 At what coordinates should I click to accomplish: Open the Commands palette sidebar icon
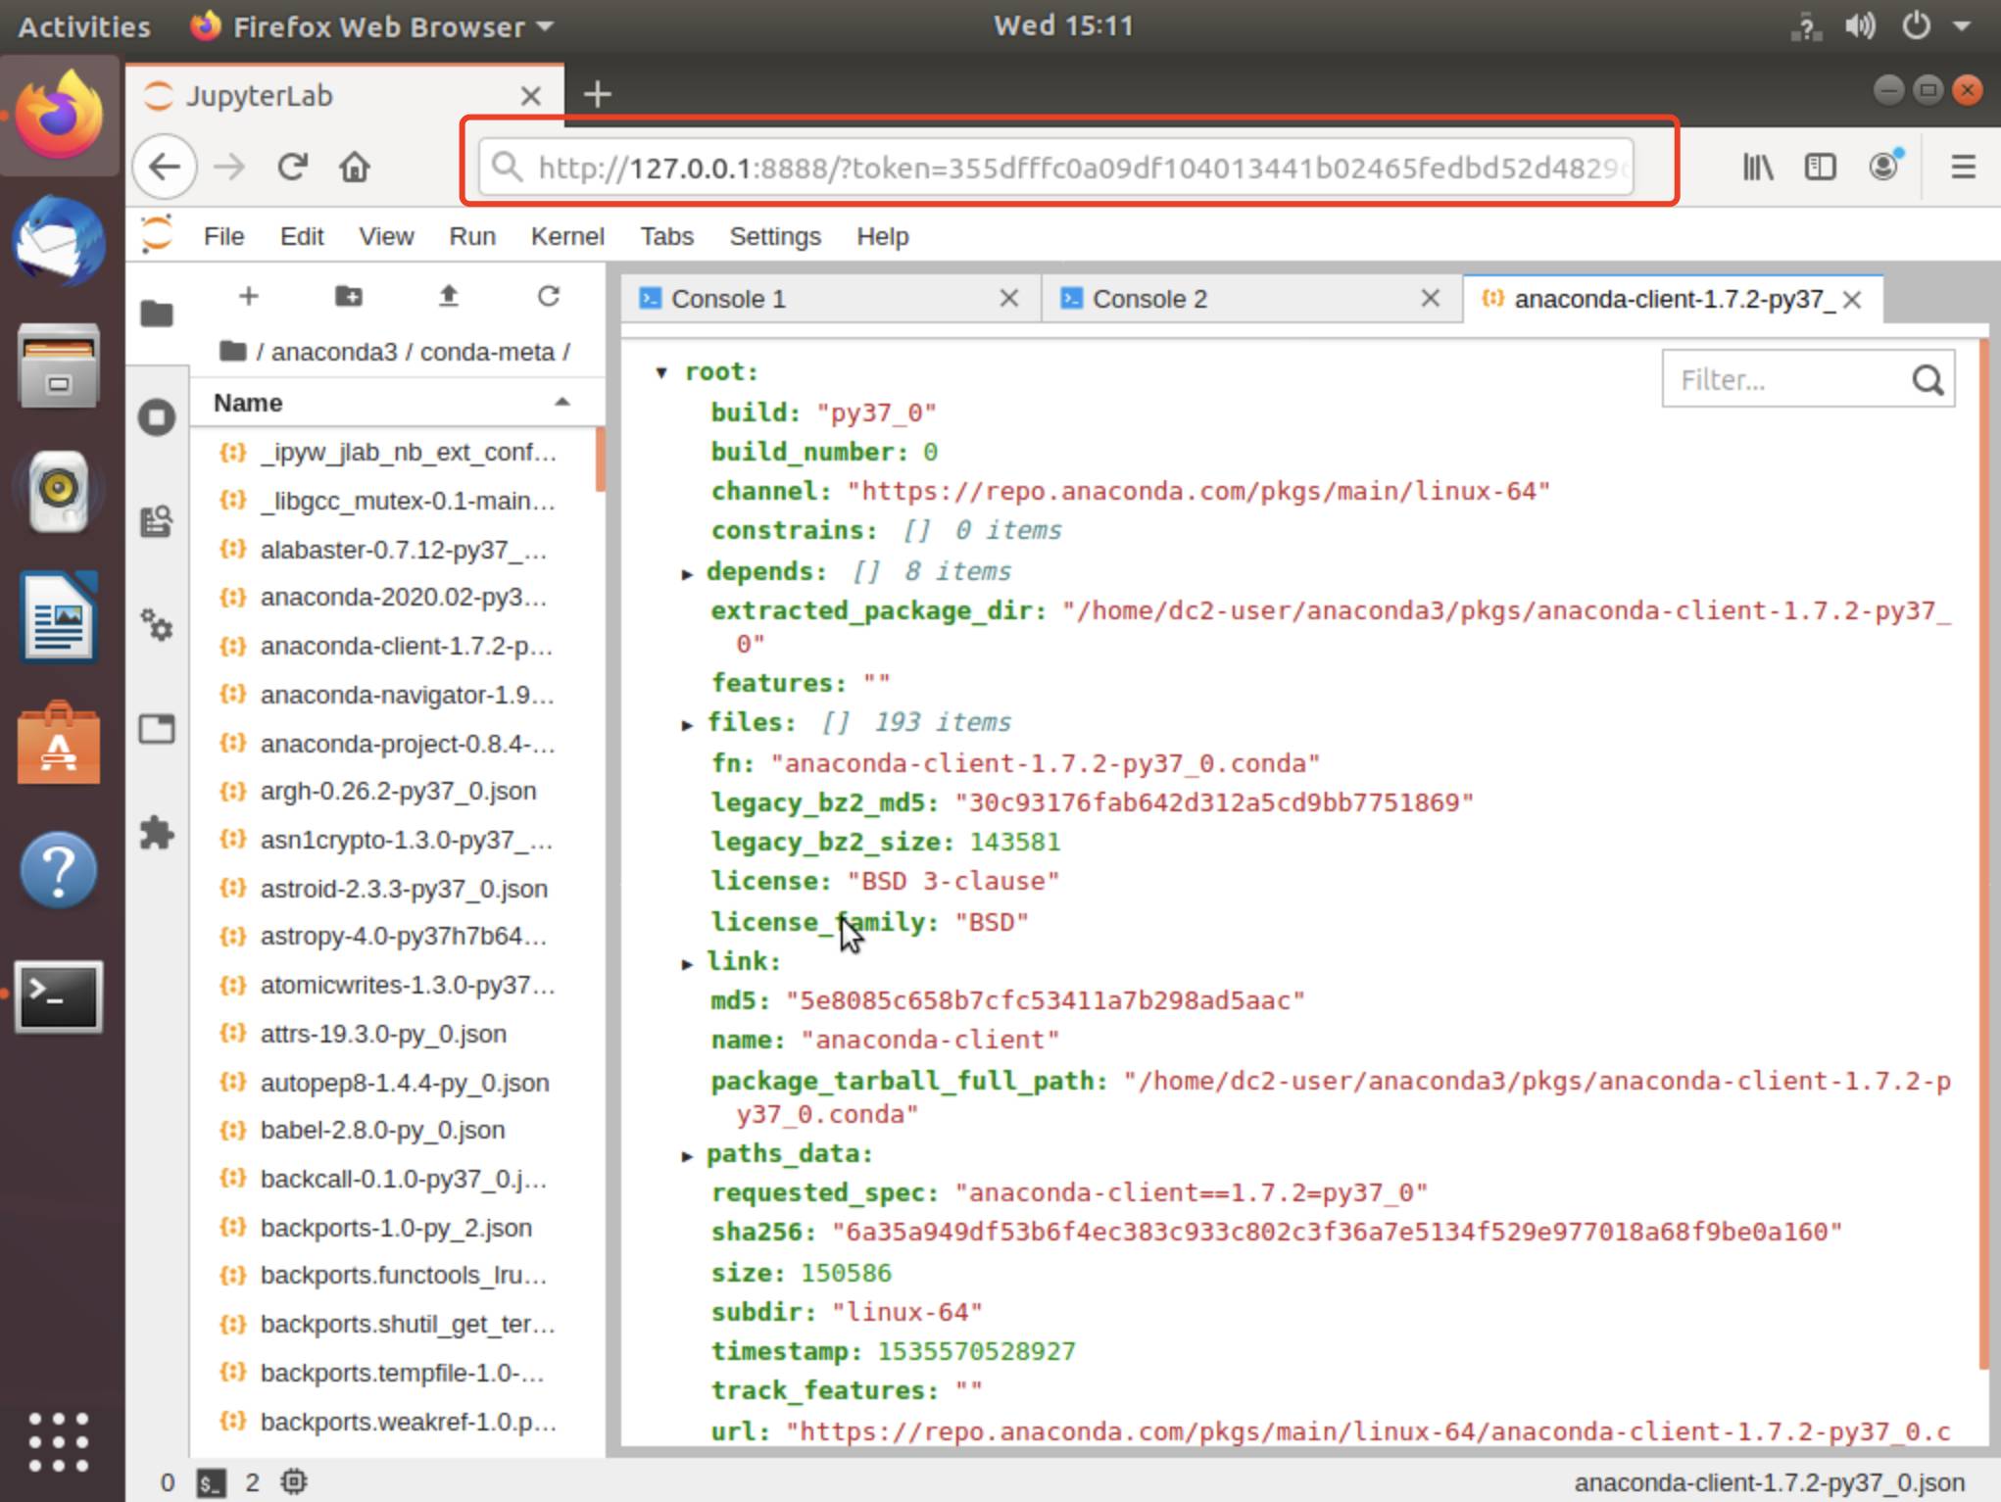pos(157,521)
